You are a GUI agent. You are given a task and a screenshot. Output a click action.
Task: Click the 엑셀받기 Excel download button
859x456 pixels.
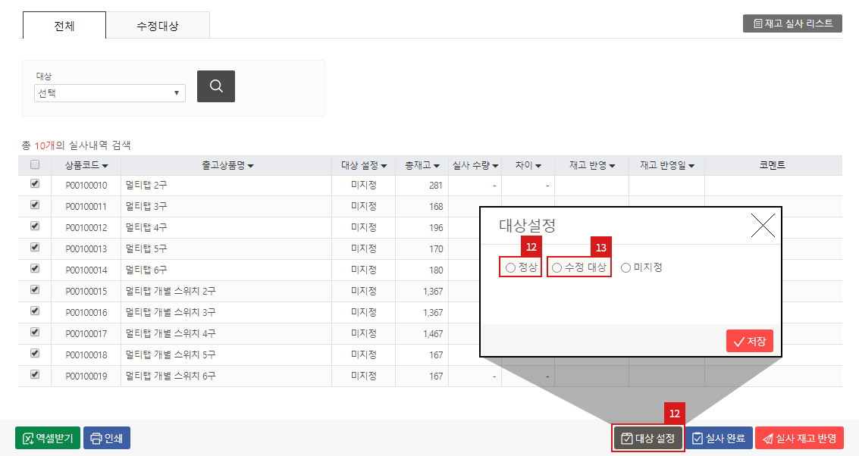(48, 438)
